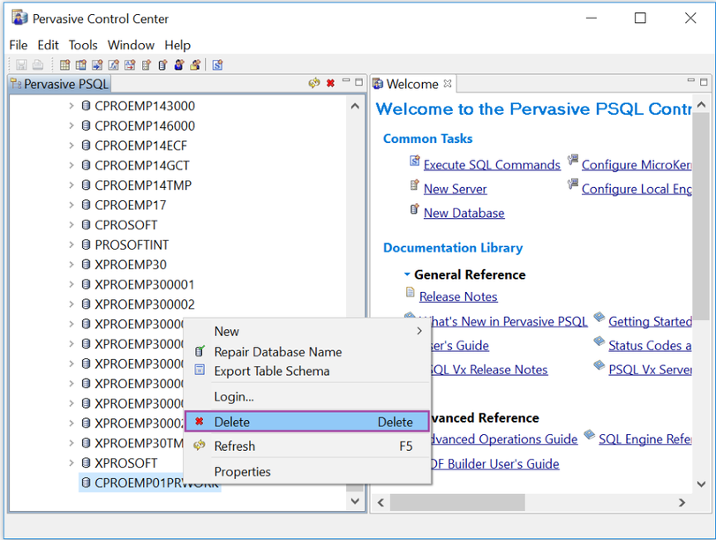Choose Export Table Schema from context menu
This screenshot has width=716, height=540.
[308, 371]
